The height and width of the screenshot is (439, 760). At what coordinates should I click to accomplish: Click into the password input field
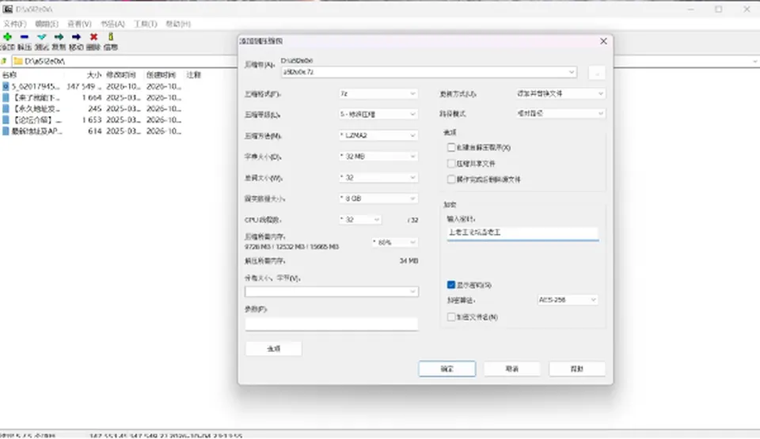click(522, 233)
